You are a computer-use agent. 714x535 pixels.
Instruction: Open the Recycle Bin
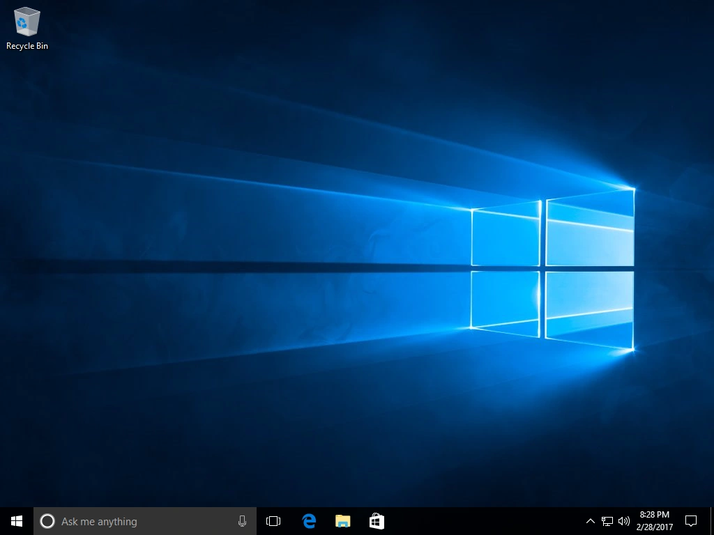(x=26, y=21)
